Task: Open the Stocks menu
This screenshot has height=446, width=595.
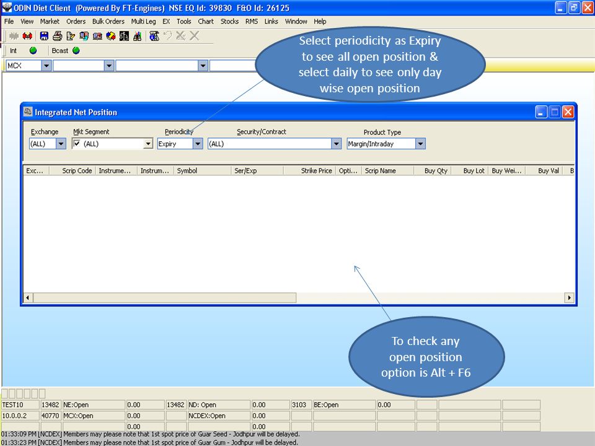Action: [x=229, y=21]
